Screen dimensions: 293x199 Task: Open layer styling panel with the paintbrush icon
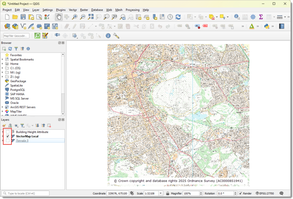(x=4, y=125)
